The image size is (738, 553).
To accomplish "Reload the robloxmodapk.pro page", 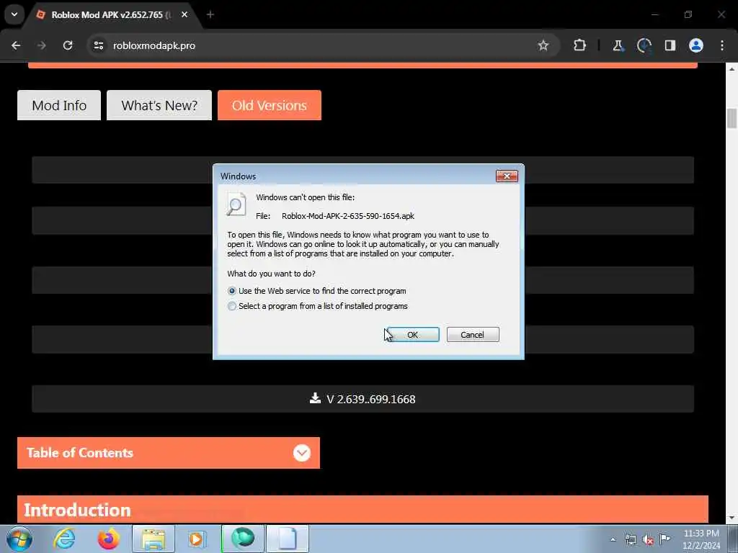I will click(x=68, y=45).
